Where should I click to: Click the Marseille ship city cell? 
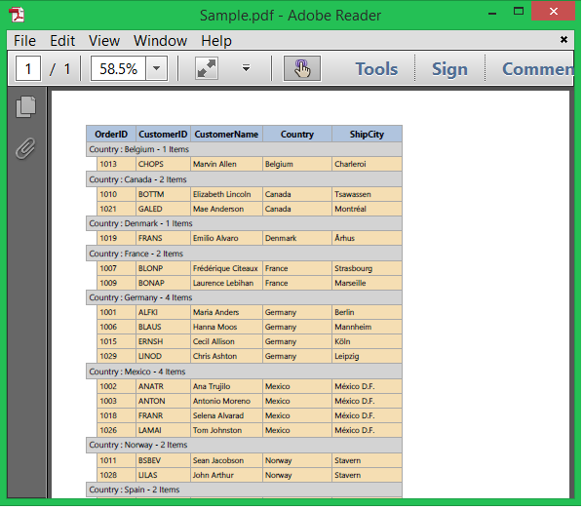click(x=367, y=283)
